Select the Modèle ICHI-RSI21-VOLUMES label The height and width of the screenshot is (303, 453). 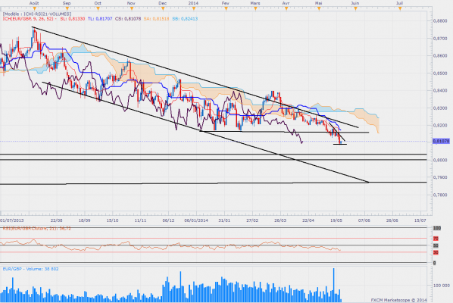[36, 14]
